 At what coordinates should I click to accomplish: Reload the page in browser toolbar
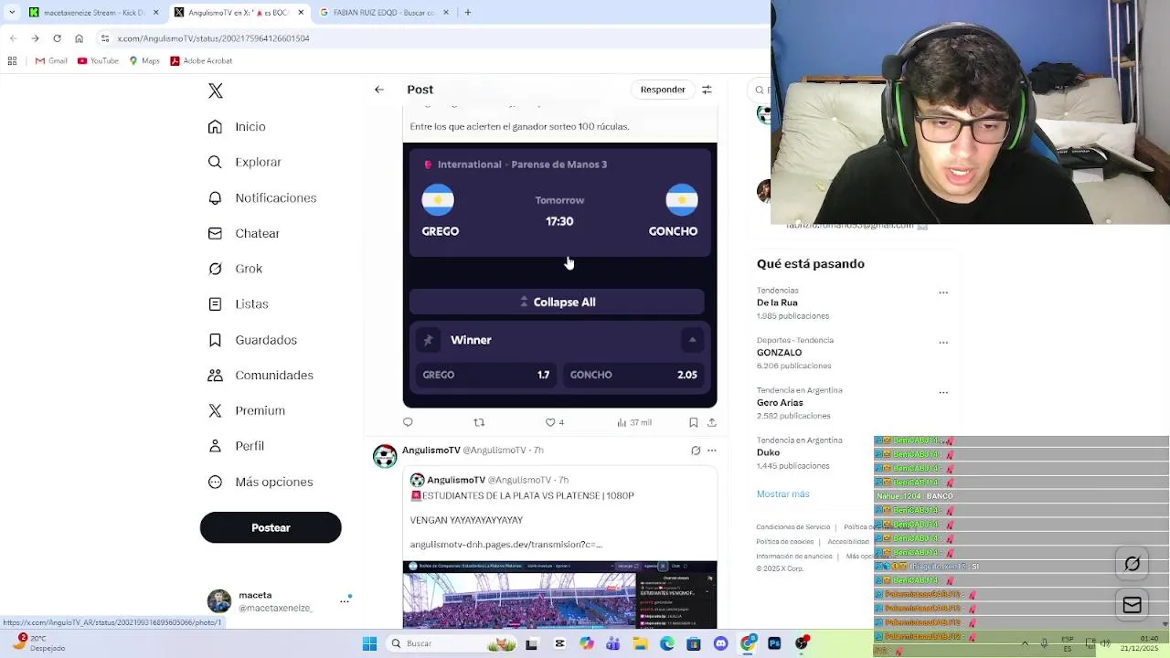[x=57, y=38]
